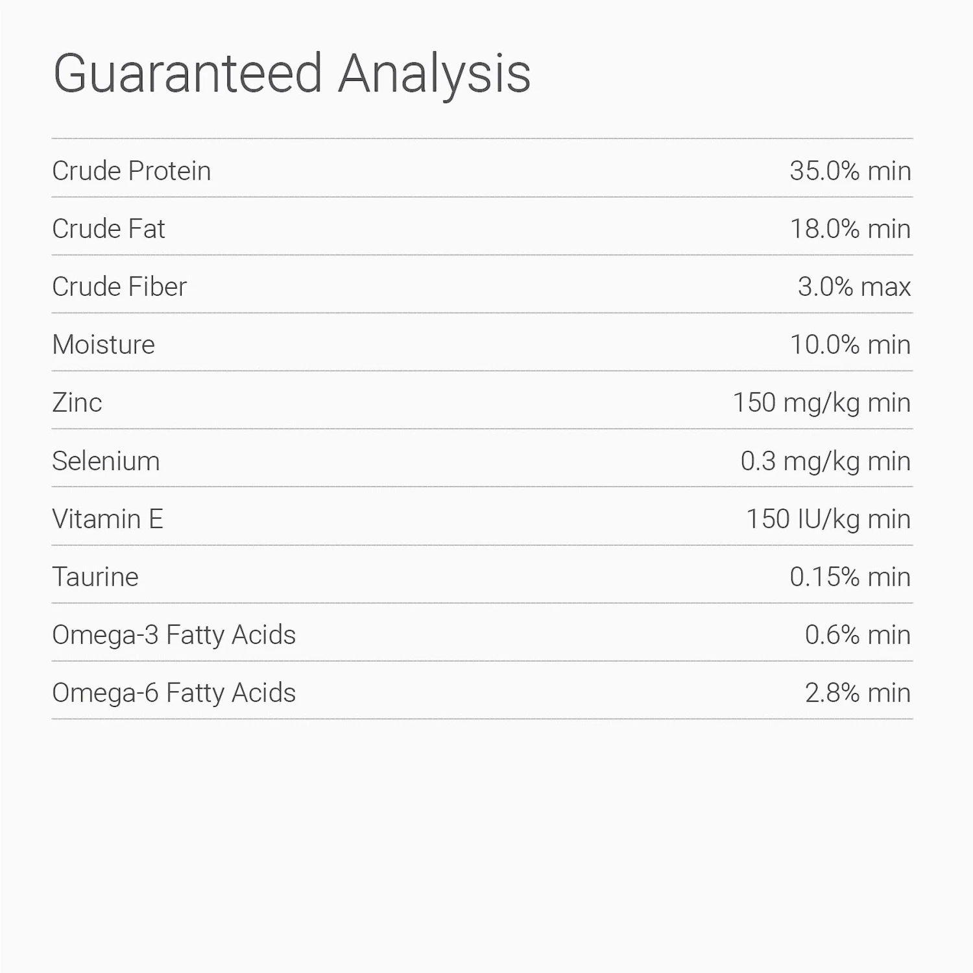
Task: Select the Selenium row label
Action: tap(106, 461)
